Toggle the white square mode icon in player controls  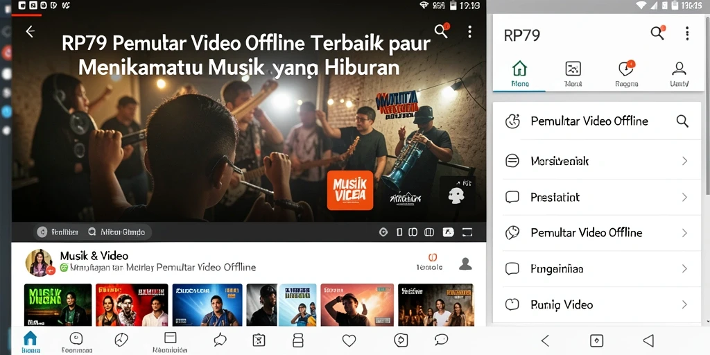click(x=448, y=232)
